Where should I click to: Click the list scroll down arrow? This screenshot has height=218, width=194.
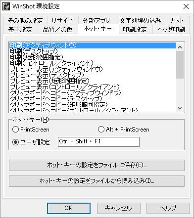click(180, 108)
